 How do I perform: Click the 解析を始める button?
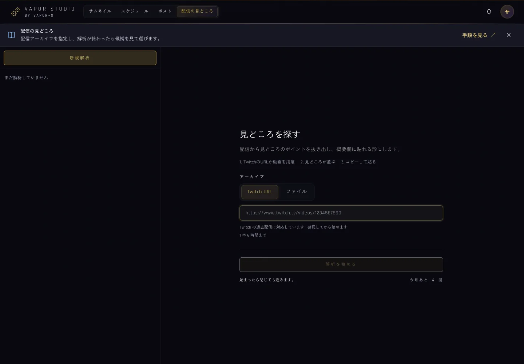point(341,265)
